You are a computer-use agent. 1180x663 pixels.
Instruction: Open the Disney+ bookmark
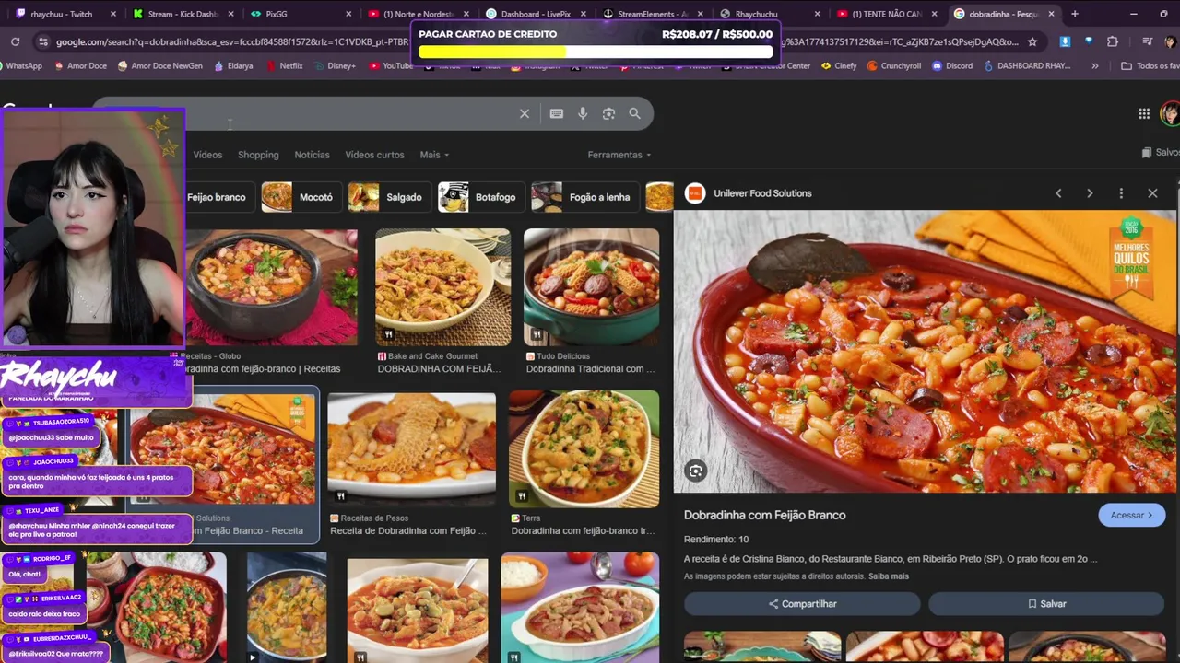click(334, 65)
